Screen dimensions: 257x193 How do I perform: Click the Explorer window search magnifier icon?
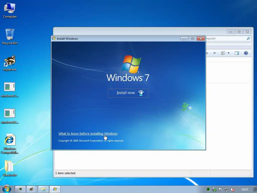click(x=248, y=38)
